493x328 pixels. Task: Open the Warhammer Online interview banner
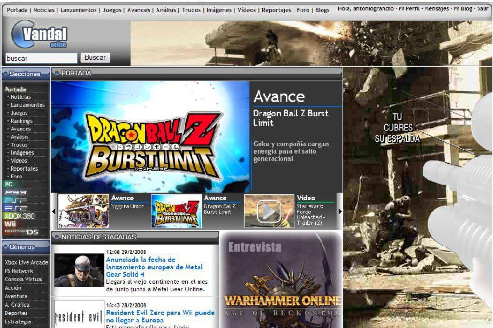coord(281,280)
